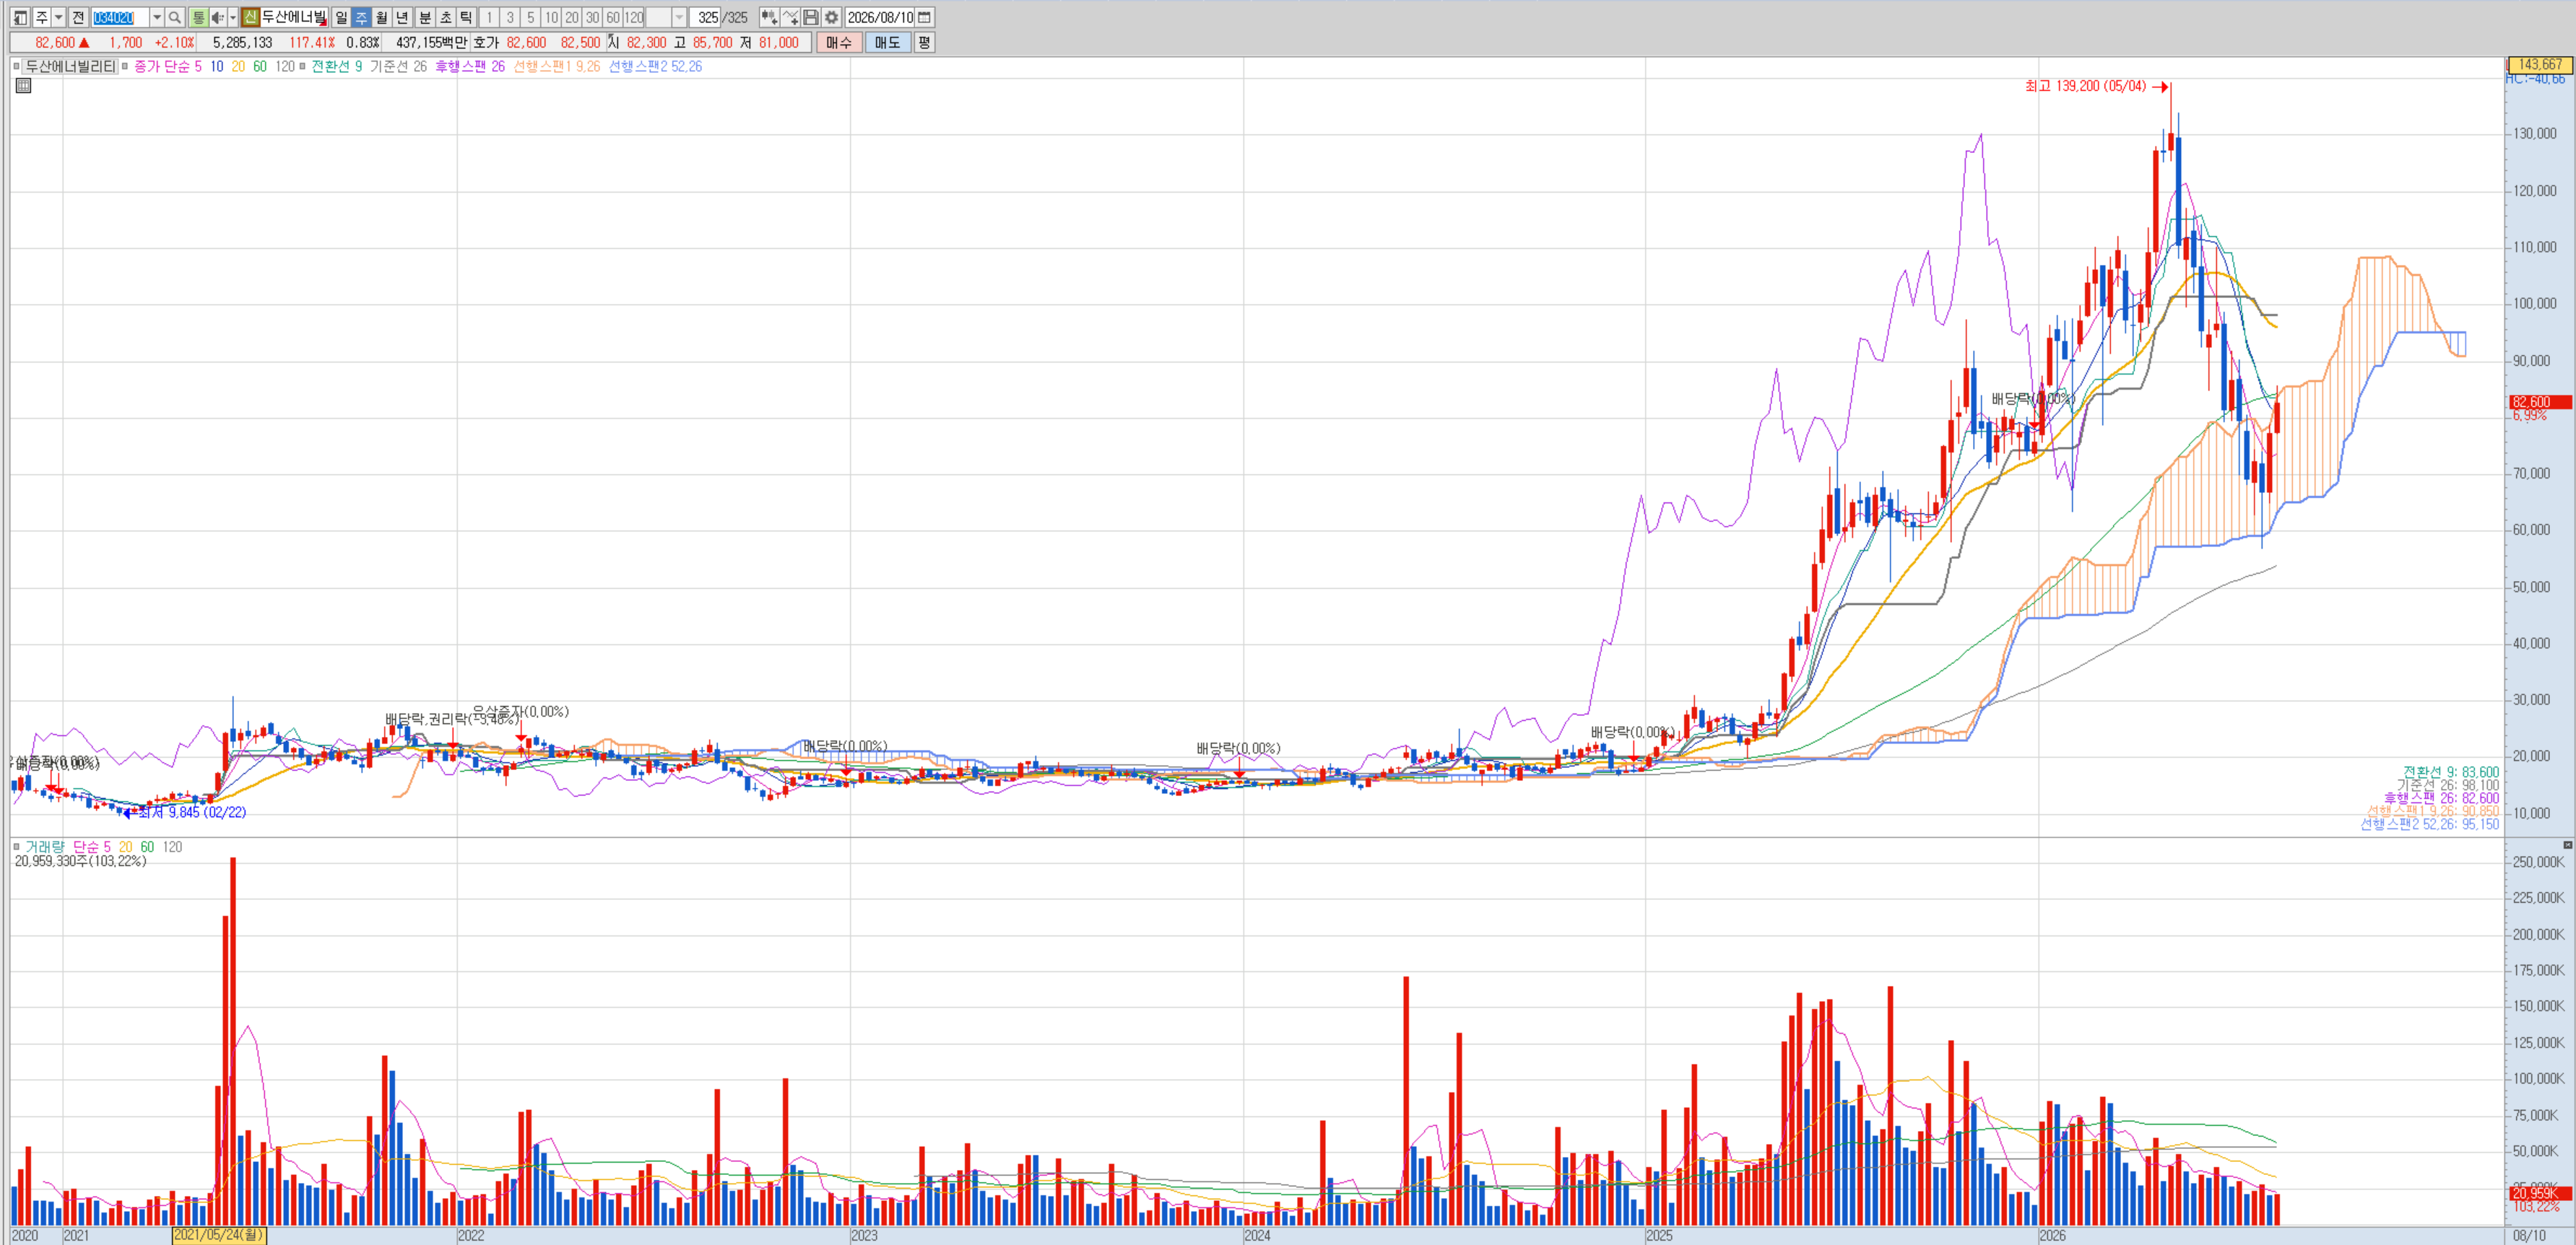The width and height of the screenshot is (2576, 1245).
Task: Choose the 3 interval preset
Action: pyautogui.click(x=510, y=17)
